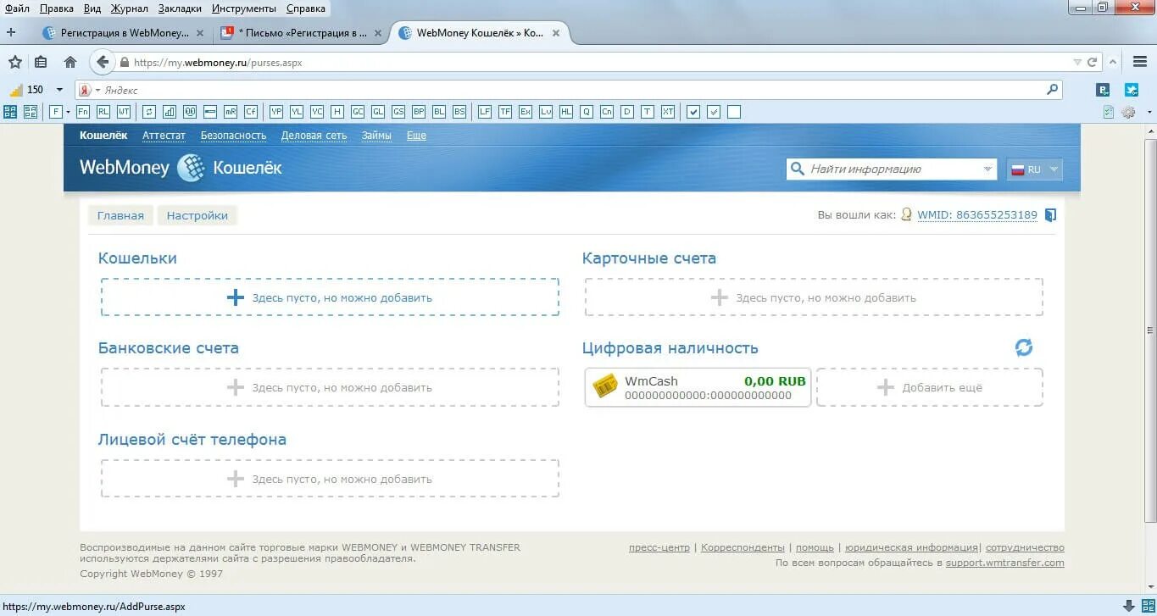Switch to the Письмо «Регистрация tab
The image size is (1157, 616).
[x=301, y=33]
